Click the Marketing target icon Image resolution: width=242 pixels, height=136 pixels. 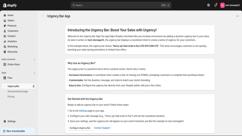5,47
